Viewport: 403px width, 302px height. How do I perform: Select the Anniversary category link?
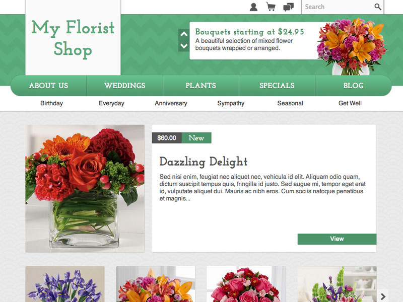(171, 103)
